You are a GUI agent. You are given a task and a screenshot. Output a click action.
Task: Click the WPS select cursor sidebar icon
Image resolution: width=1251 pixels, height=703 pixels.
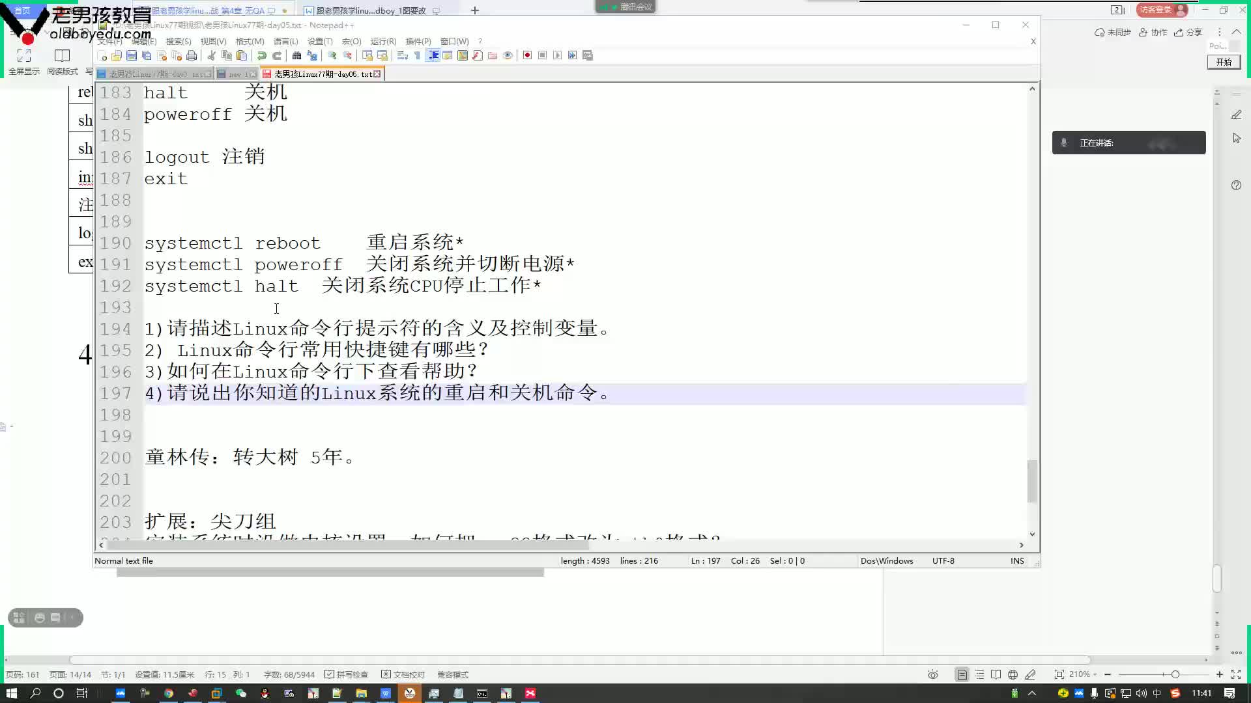[x=1236, y=139]
